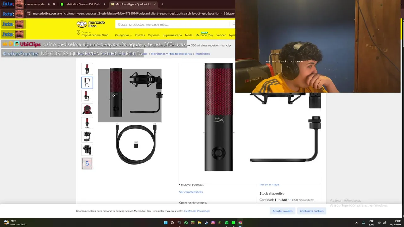Open the Vender menu item
The height and width of the screenshot is (227, 404).
[x=221, y=35]
